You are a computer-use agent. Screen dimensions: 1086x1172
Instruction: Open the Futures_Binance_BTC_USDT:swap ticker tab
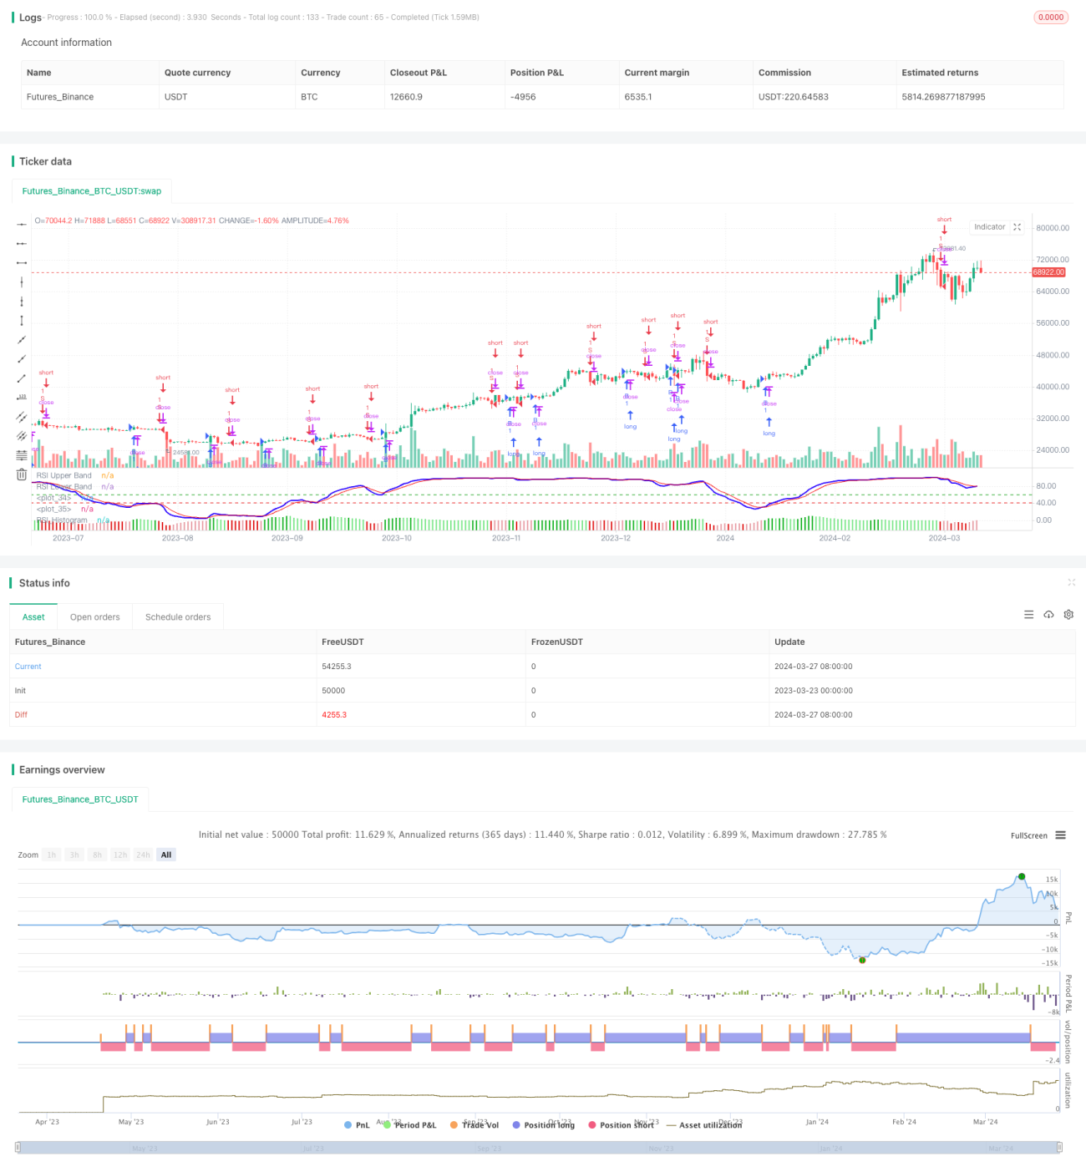(x=92, y=190)
